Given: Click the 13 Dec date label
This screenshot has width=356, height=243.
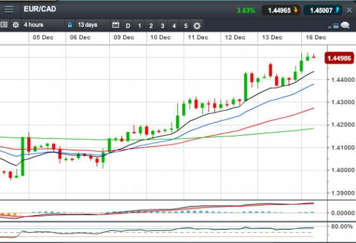Looking at the screenshot, I should click(272, 37).
